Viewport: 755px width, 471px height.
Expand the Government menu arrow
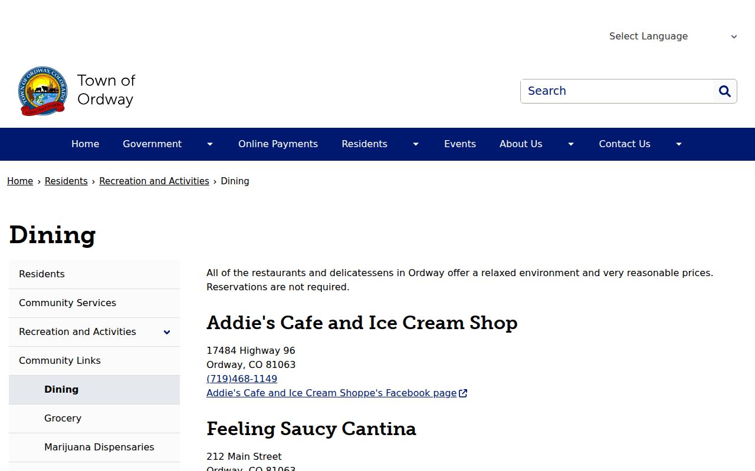(210, 144)
